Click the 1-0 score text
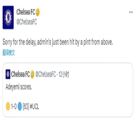The width and height of the screenshot is (136, 119). 14,106
